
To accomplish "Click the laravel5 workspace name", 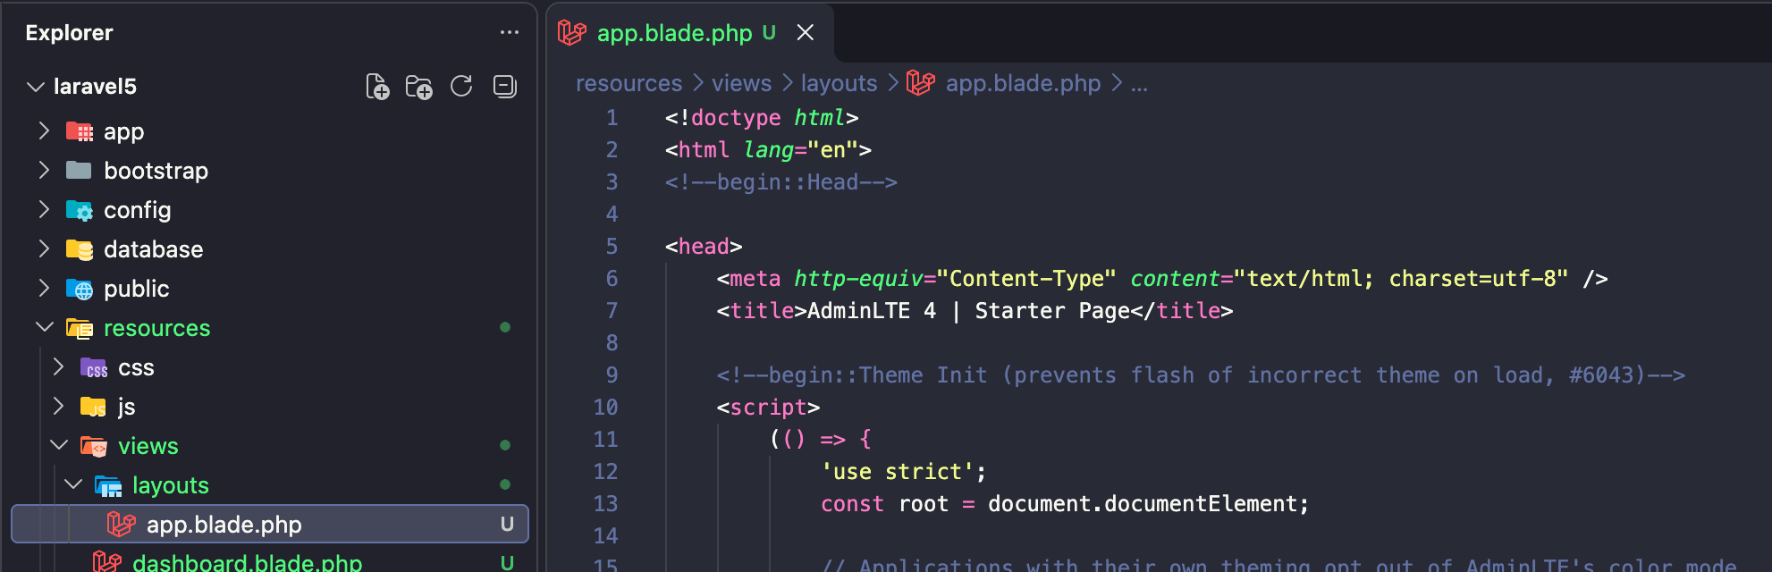I will coord(95,87).
